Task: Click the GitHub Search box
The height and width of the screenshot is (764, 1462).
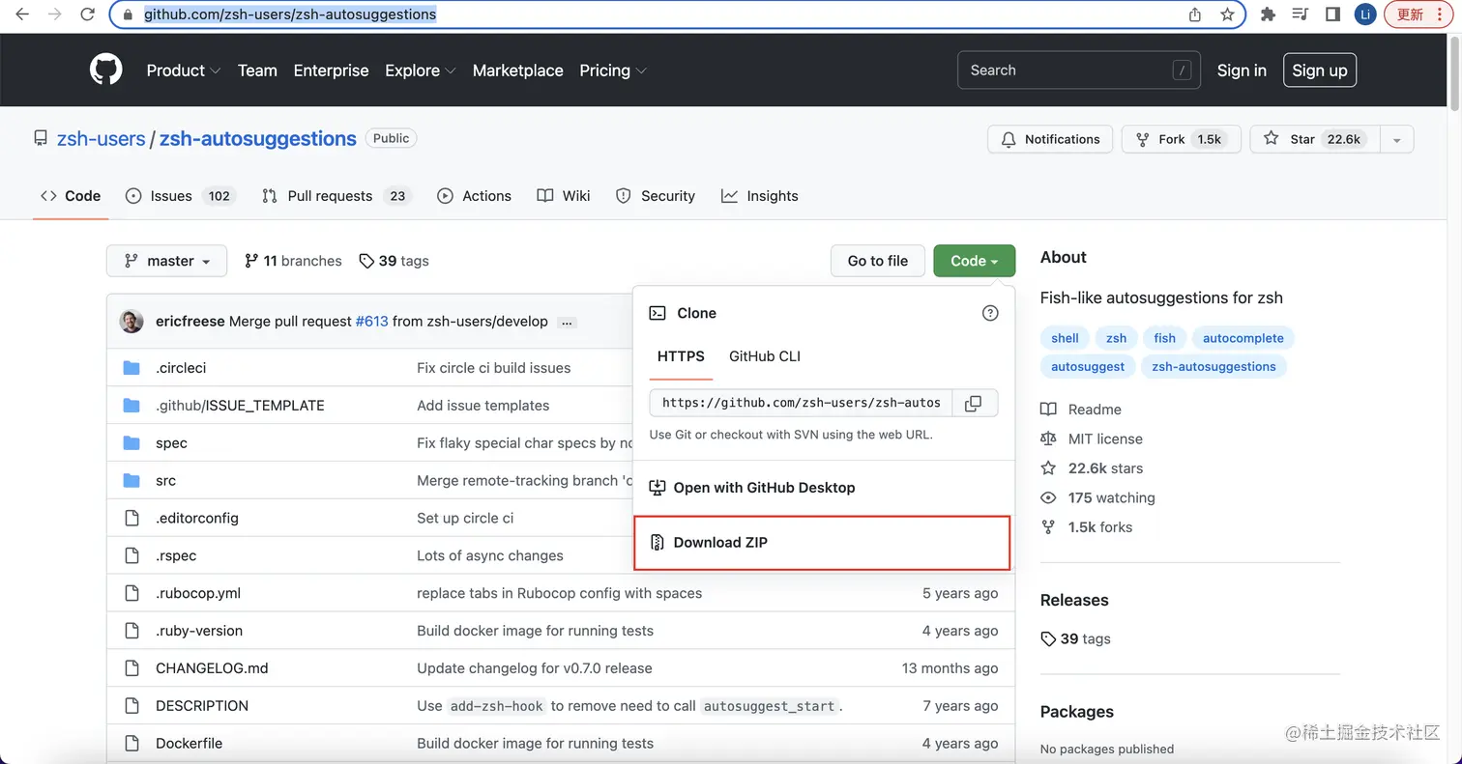Action: (x=1078, y=71)
